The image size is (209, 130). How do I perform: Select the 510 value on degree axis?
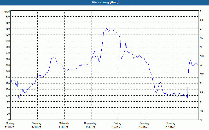tap(8, 17)
